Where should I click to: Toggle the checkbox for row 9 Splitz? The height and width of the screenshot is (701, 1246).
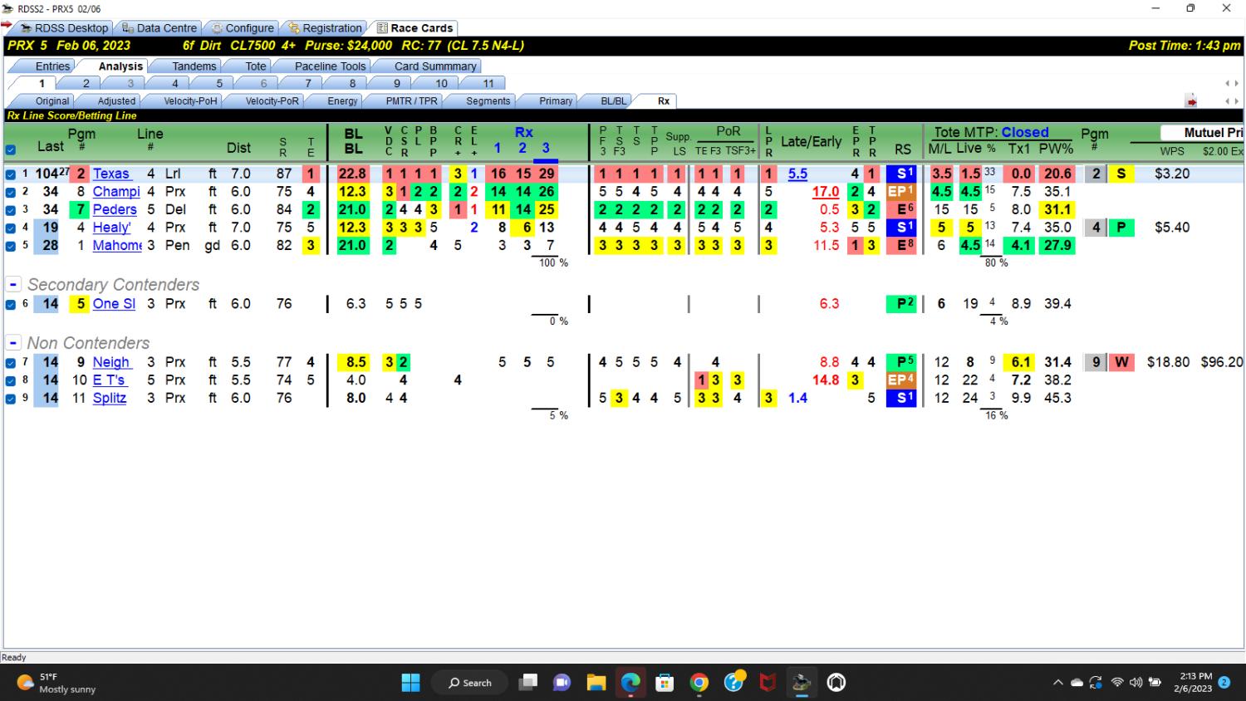coord(11,399)
